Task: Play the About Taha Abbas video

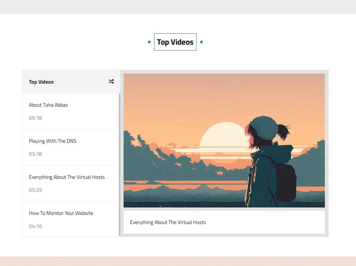Action: [70, 112]
